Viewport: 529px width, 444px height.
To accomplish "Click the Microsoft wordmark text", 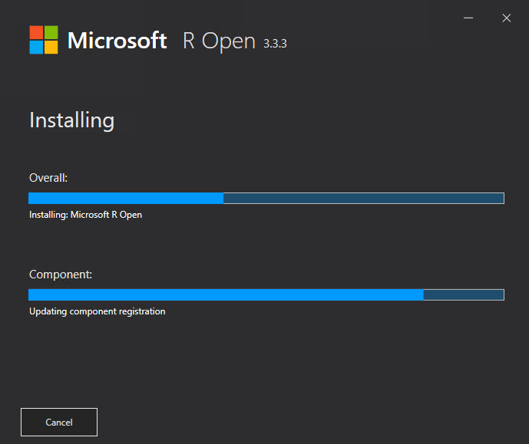I will [x=117, y=41].
